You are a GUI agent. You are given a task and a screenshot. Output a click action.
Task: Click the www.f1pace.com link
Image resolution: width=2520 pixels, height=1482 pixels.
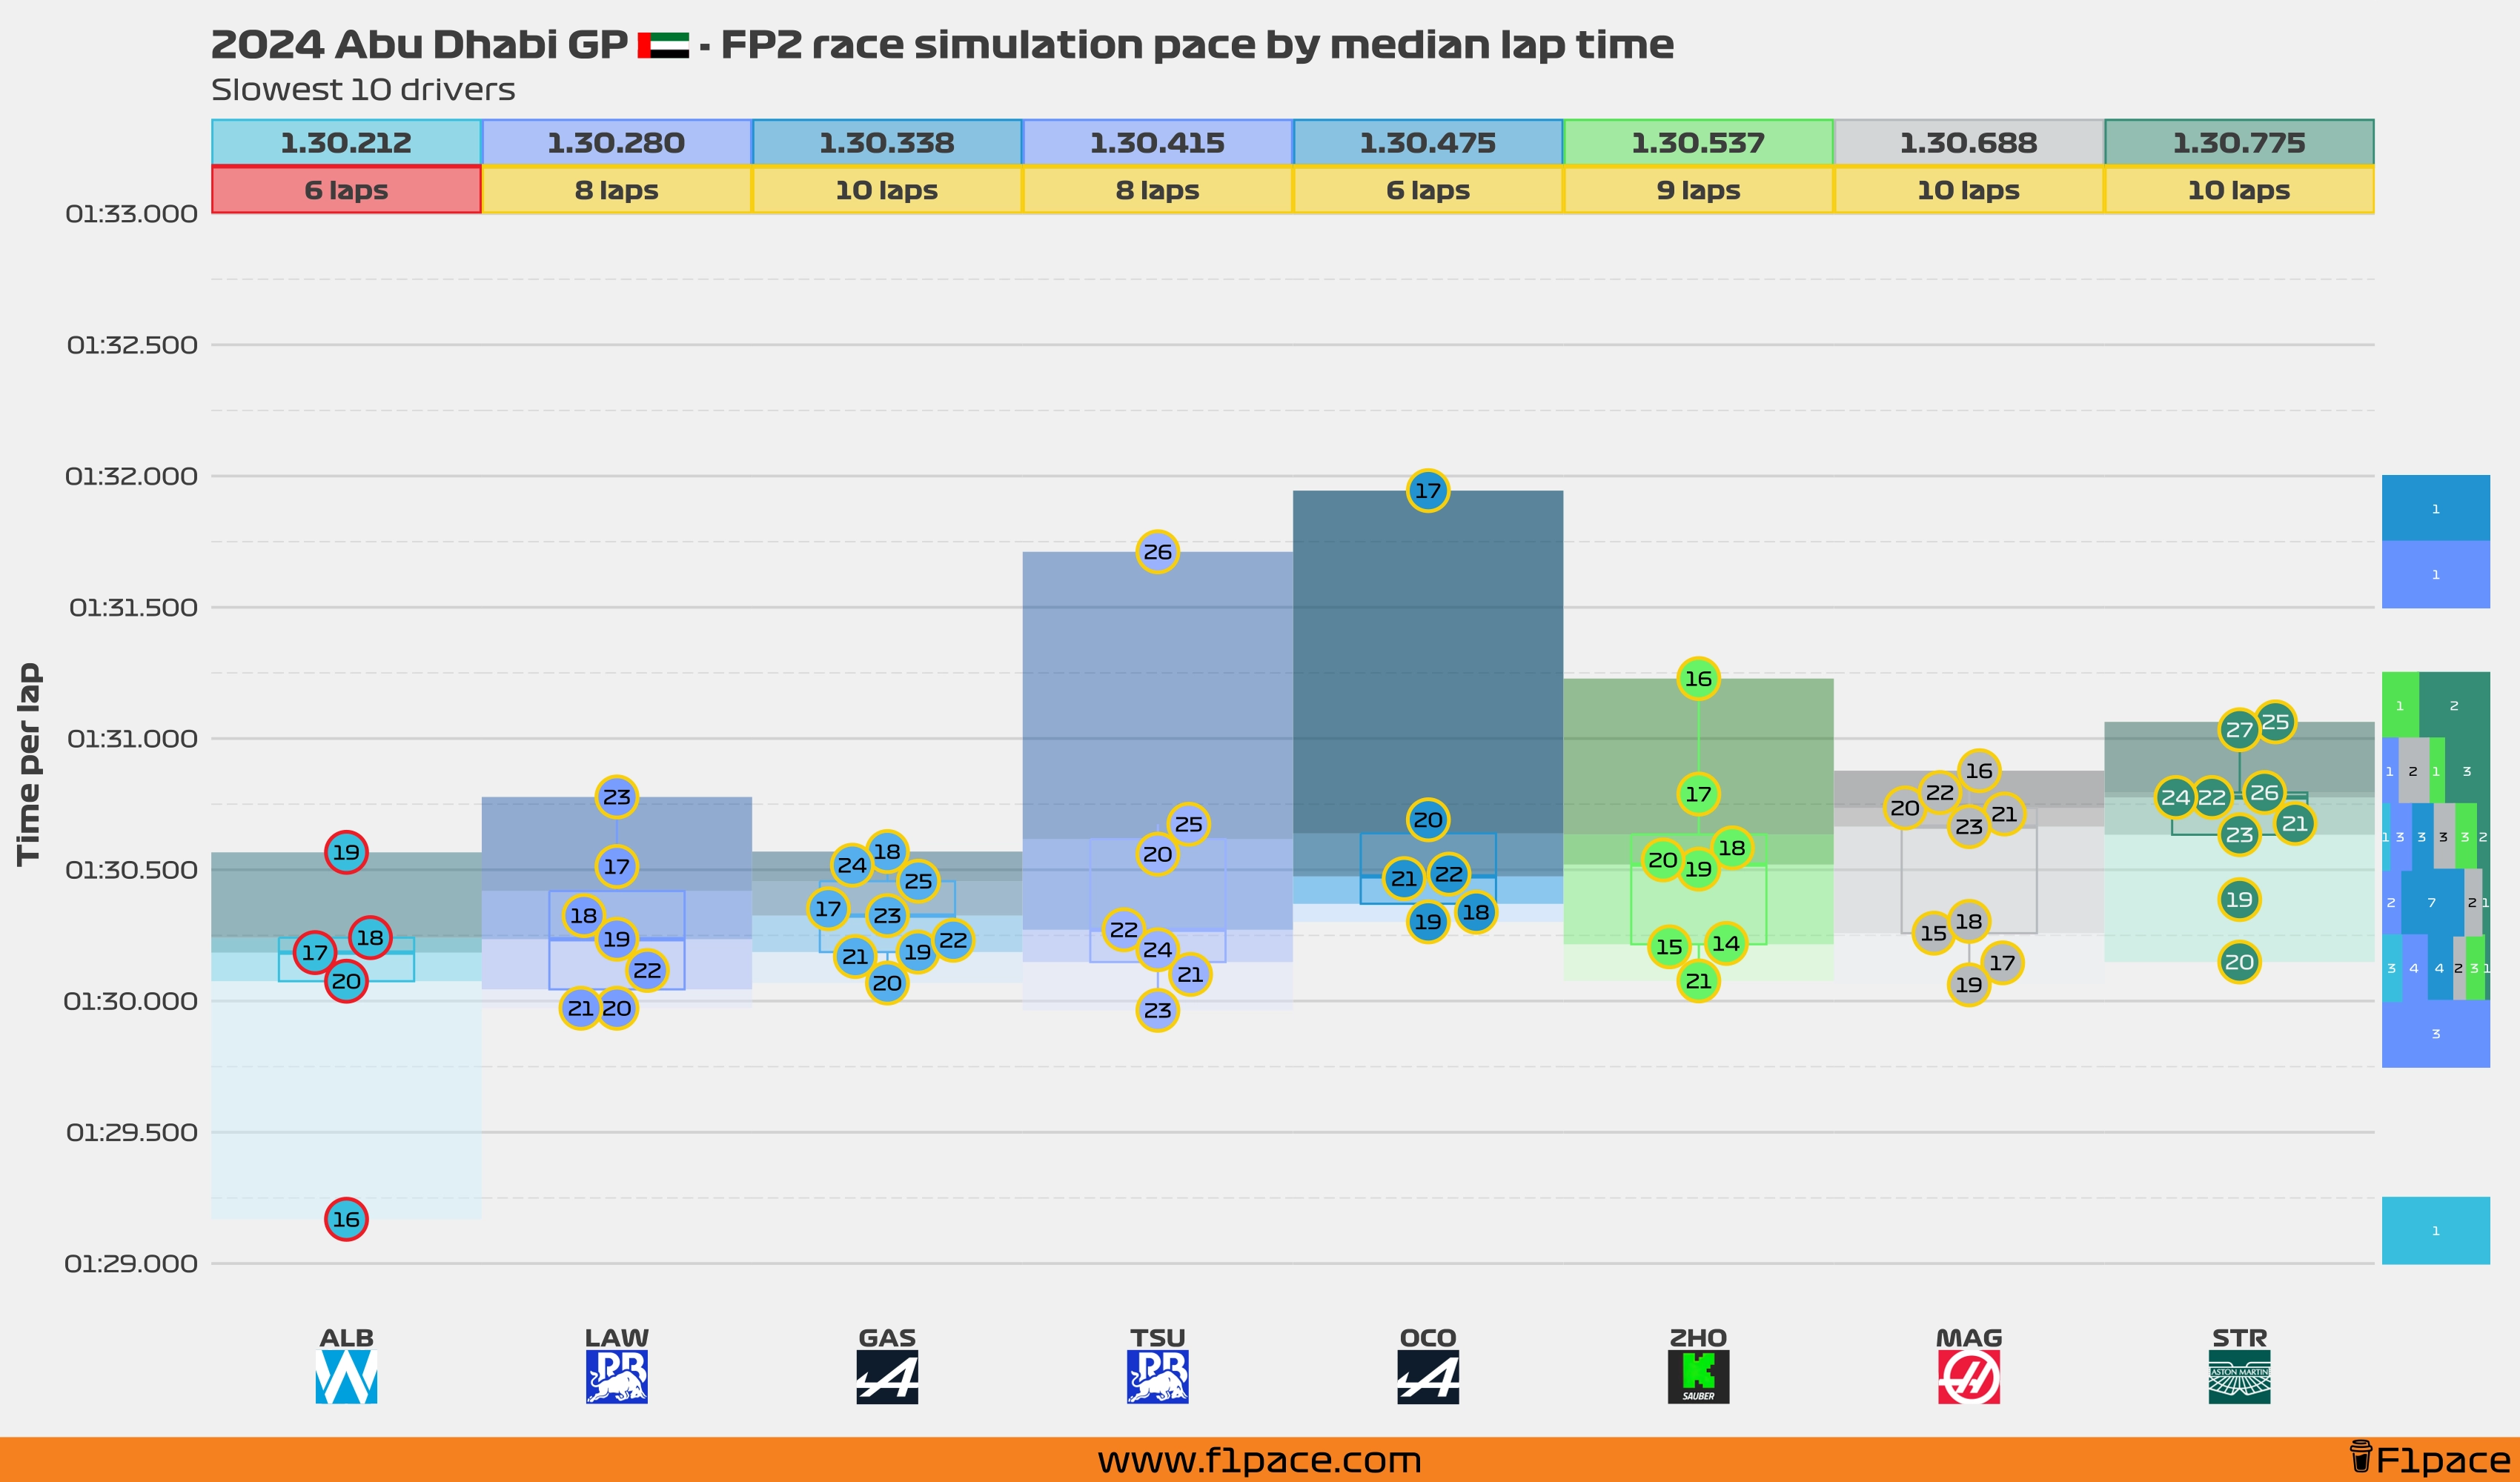pos(1259,1460)
